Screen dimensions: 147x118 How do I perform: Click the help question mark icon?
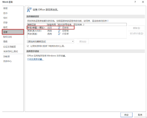135,2
